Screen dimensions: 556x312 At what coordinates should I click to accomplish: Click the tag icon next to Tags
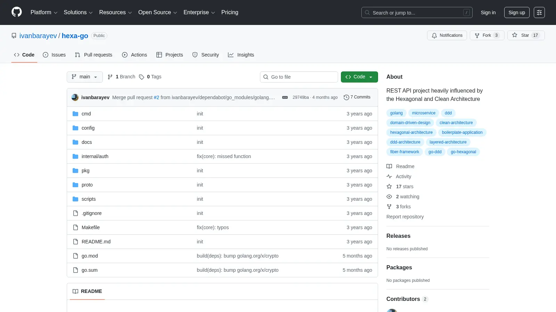[141, 77]
